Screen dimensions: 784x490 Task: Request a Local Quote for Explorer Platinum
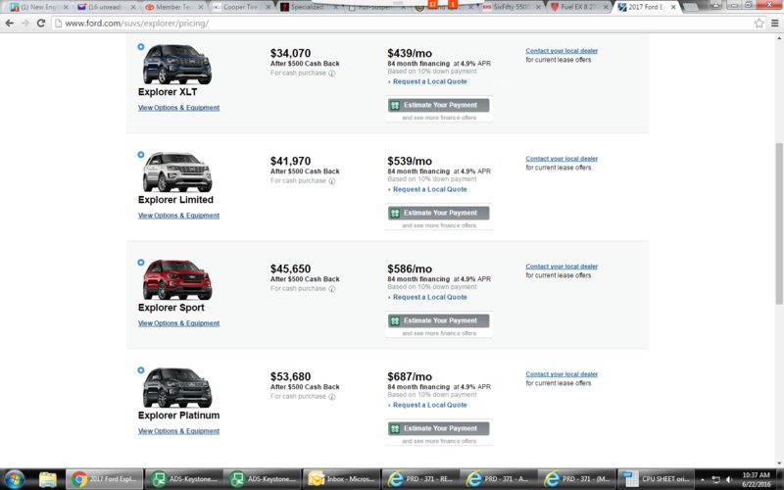point(429,405)
